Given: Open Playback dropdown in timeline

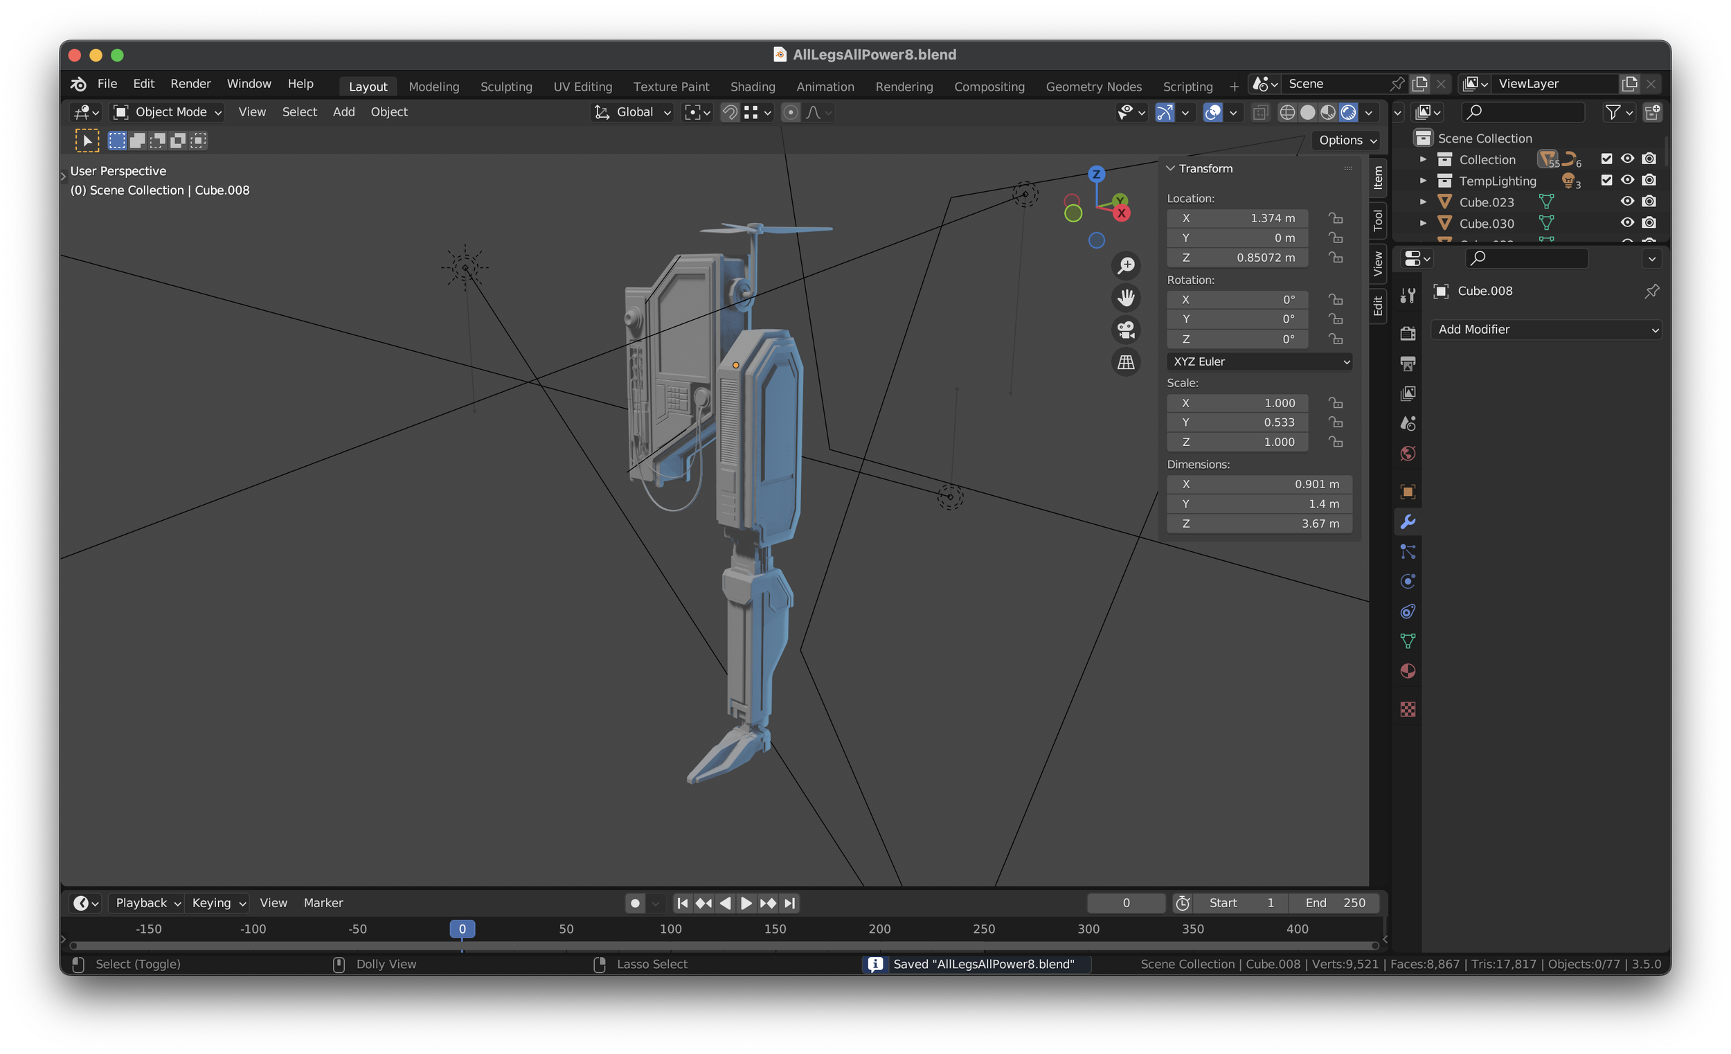Looking at the screenshot, I should point(147,903).
